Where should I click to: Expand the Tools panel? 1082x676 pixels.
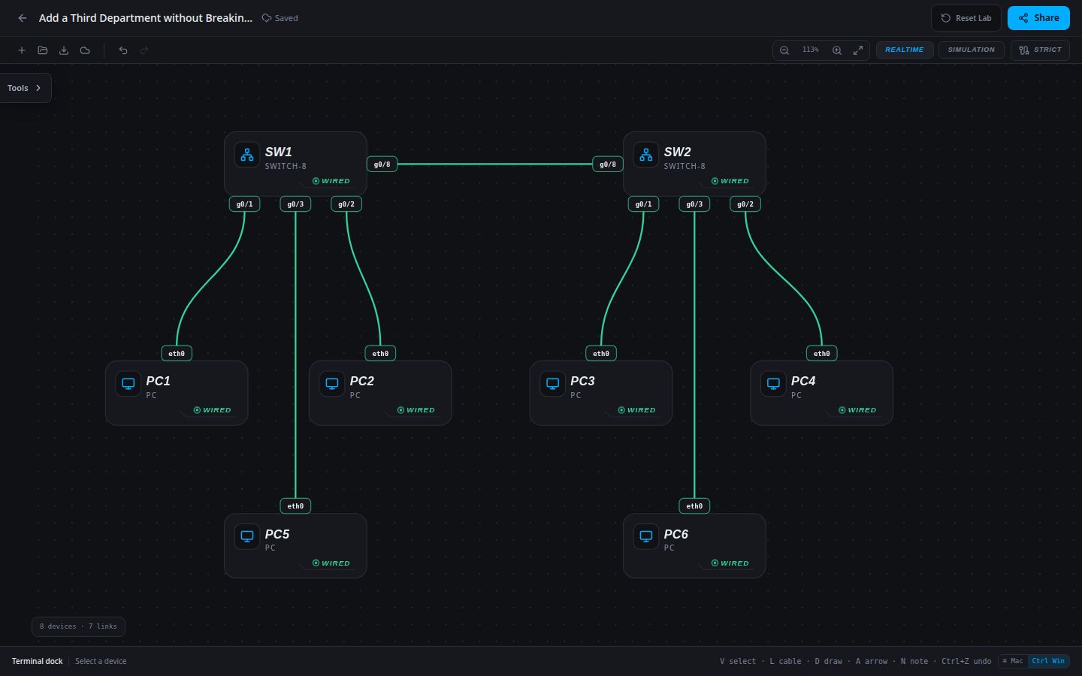click(x=25, y=88)
